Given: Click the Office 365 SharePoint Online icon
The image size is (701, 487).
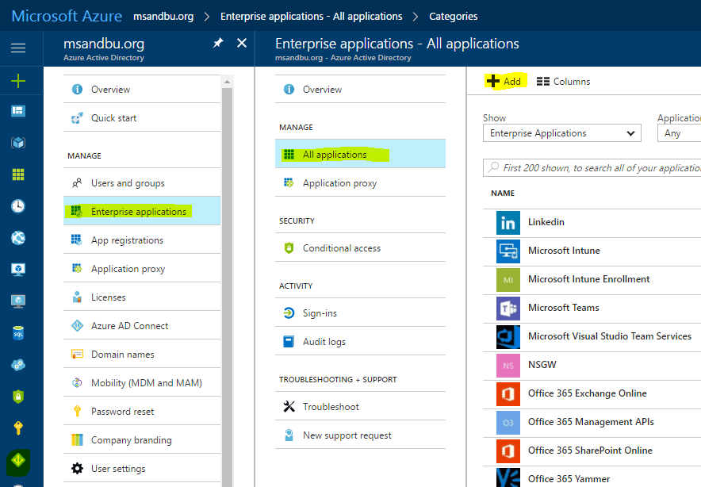Looking at the screenshot, I should tap(508, 451).
